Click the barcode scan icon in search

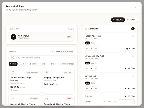pos(12,58)
